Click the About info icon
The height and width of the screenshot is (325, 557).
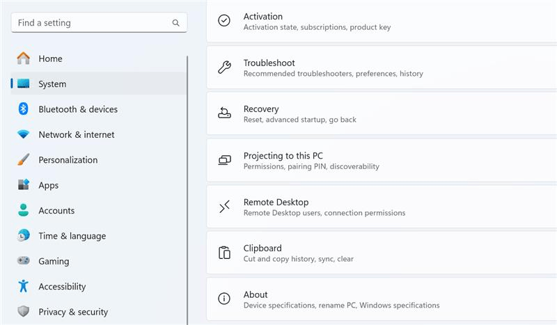click(x=224, y=299)
